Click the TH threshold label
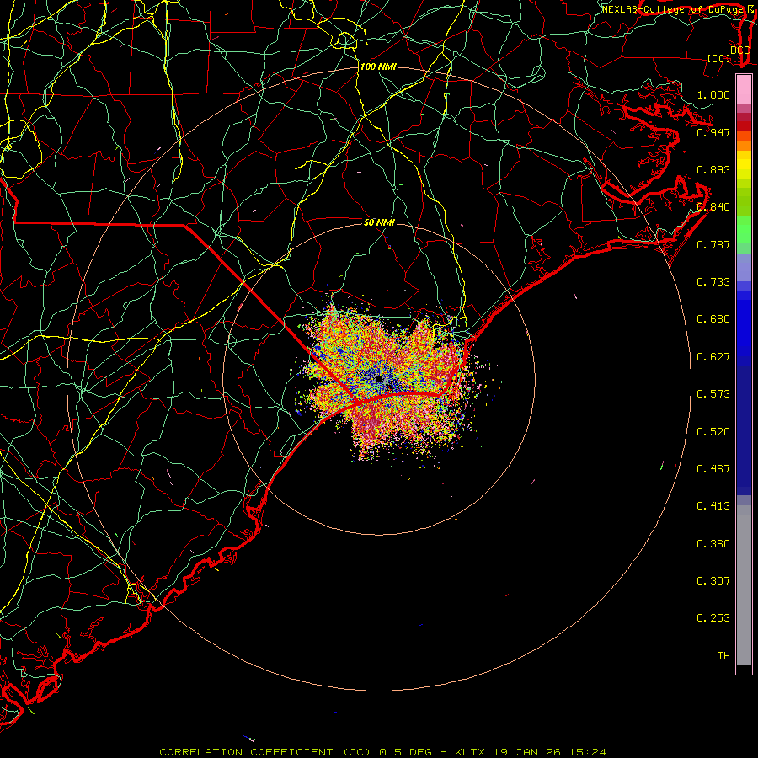 (x=723, y=656)
